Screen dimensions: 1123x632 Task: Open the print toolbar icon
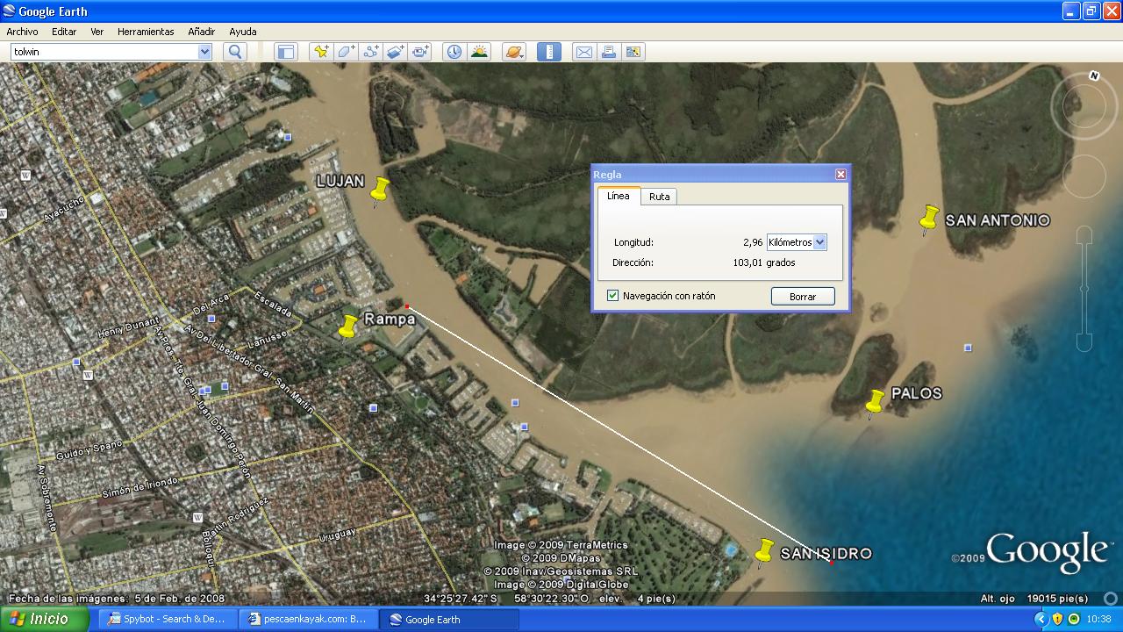click(x=608, y=52)
